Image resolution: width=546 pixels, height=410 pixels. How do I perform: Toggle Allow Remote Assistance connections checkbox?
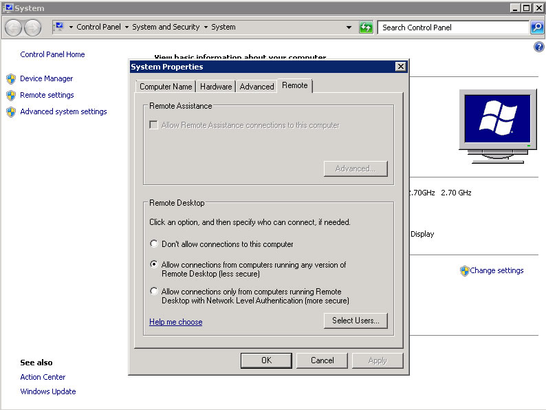pos(153,125)
